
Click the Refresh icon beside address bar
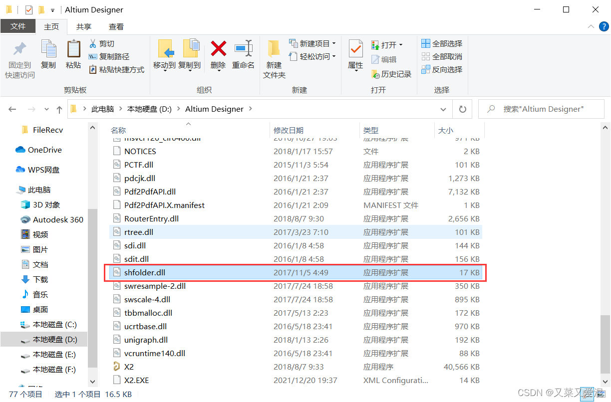point(462,109)
